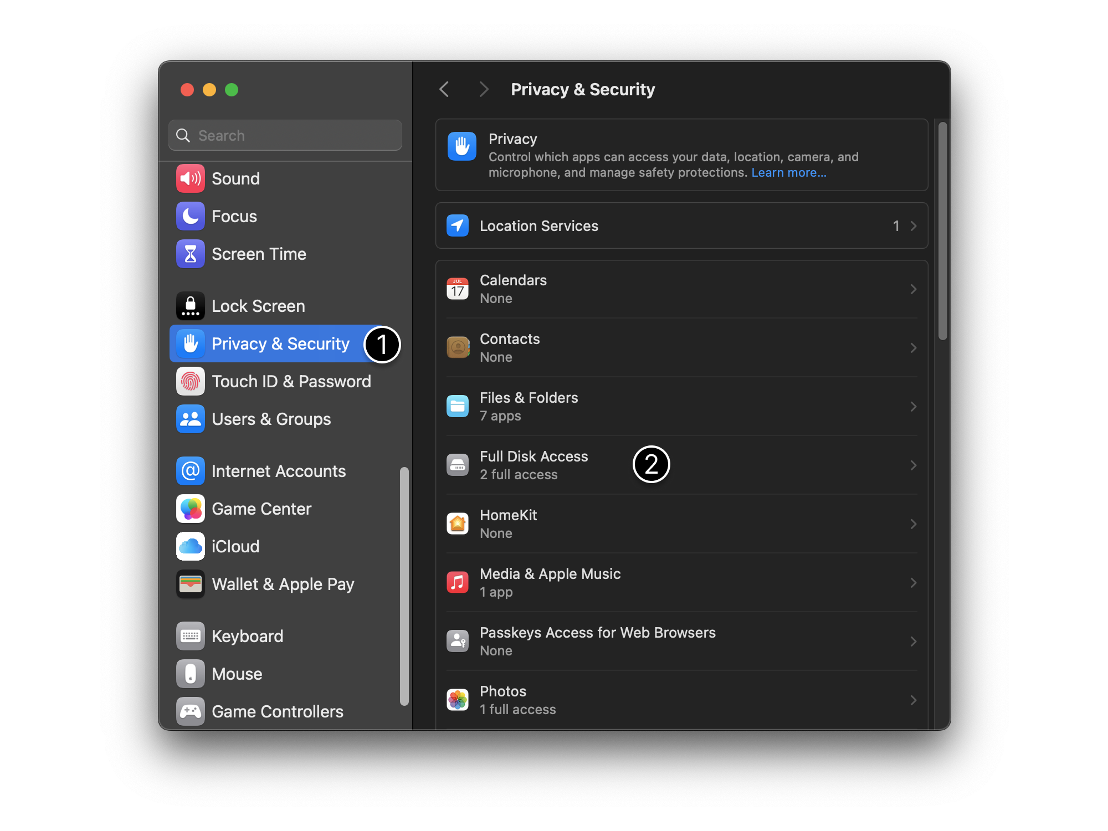
Task: Click the Touch ID fingerprint icon
Action: point(190,381)
